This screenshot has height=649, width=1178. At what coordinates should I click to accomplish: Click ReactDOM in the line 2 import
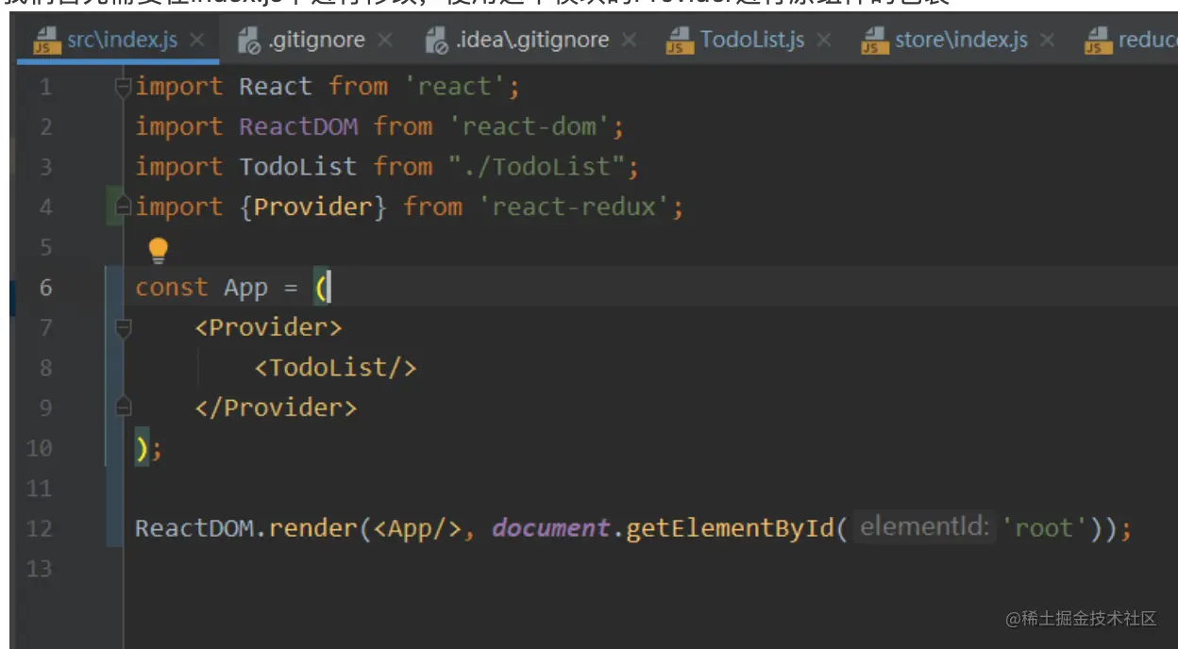[x=299, y=126]
